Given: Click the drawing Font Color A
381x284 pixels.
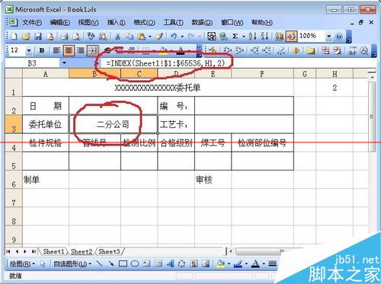Looking at the screenshot, I should click(255, 264).
